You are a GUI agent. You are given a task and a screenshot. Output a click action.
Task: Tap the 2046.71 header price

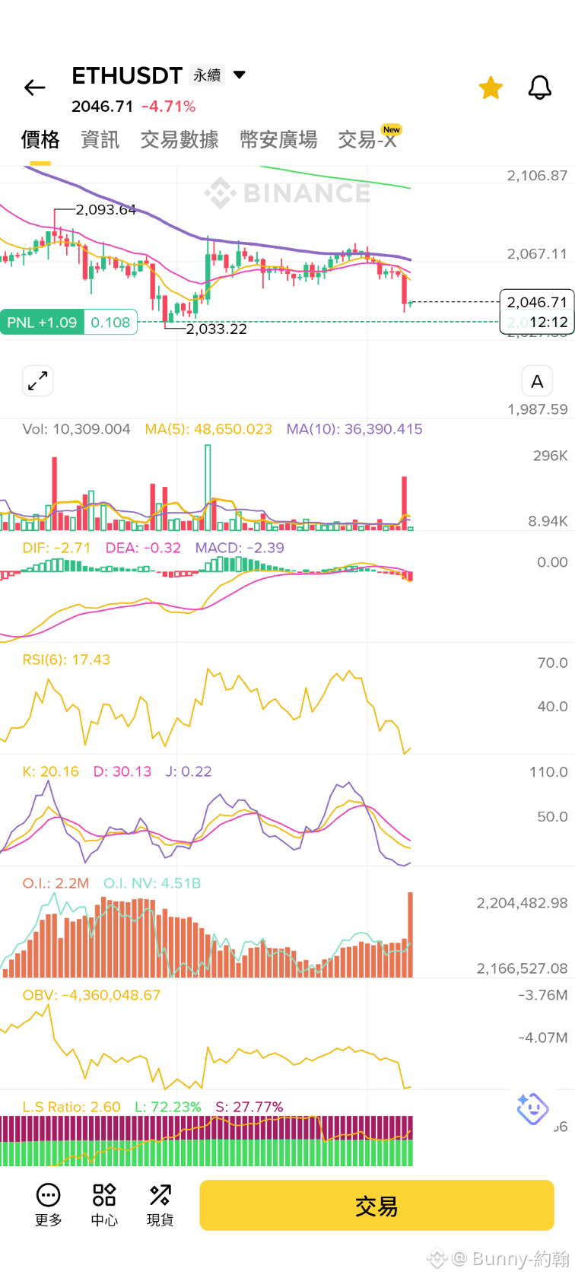tap(103, 106)
